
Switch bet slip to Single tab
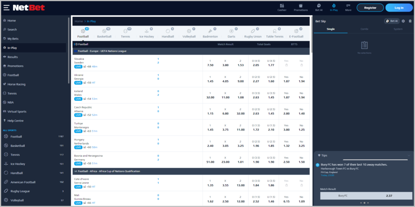click(331, 29)
